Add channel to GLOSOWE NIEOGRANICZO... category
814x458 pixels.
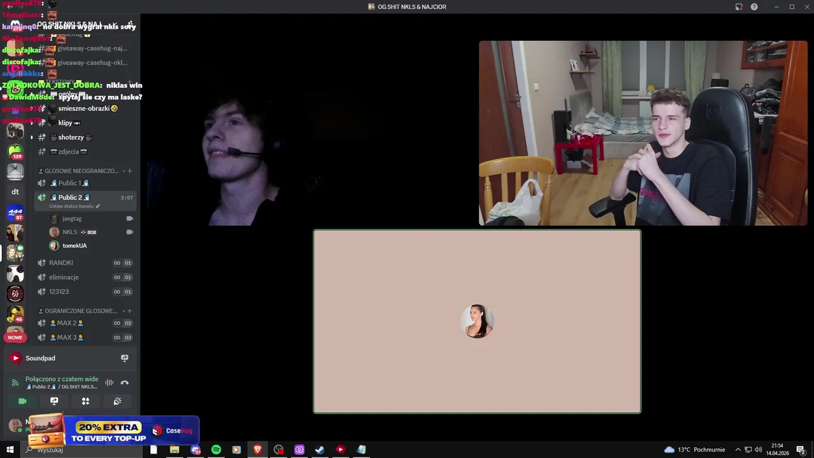click(x=130, y=171)
